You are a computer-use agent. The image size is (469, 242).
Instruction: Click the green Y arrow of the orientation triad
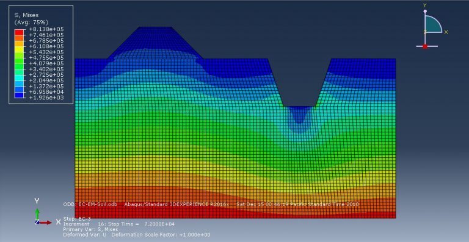click(37, 213)
